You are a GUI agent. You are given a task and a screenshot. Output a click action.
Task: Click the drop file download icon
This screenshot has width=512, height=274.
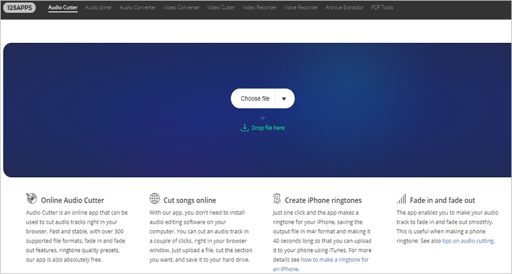tap(244, 127)
